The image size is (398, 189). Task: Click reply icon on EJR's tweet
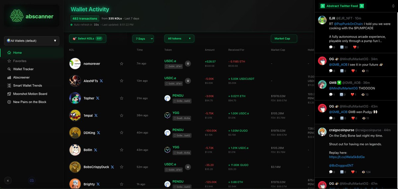click(331, 47)
